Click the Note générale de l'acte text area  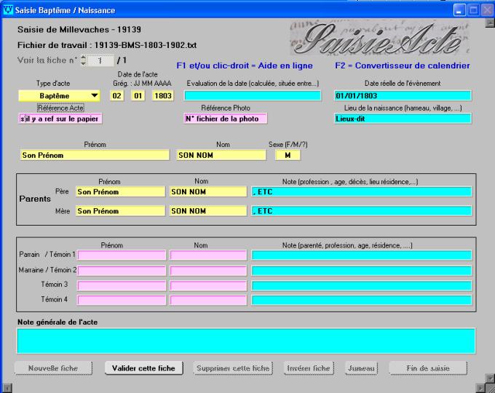click(246, 341)
